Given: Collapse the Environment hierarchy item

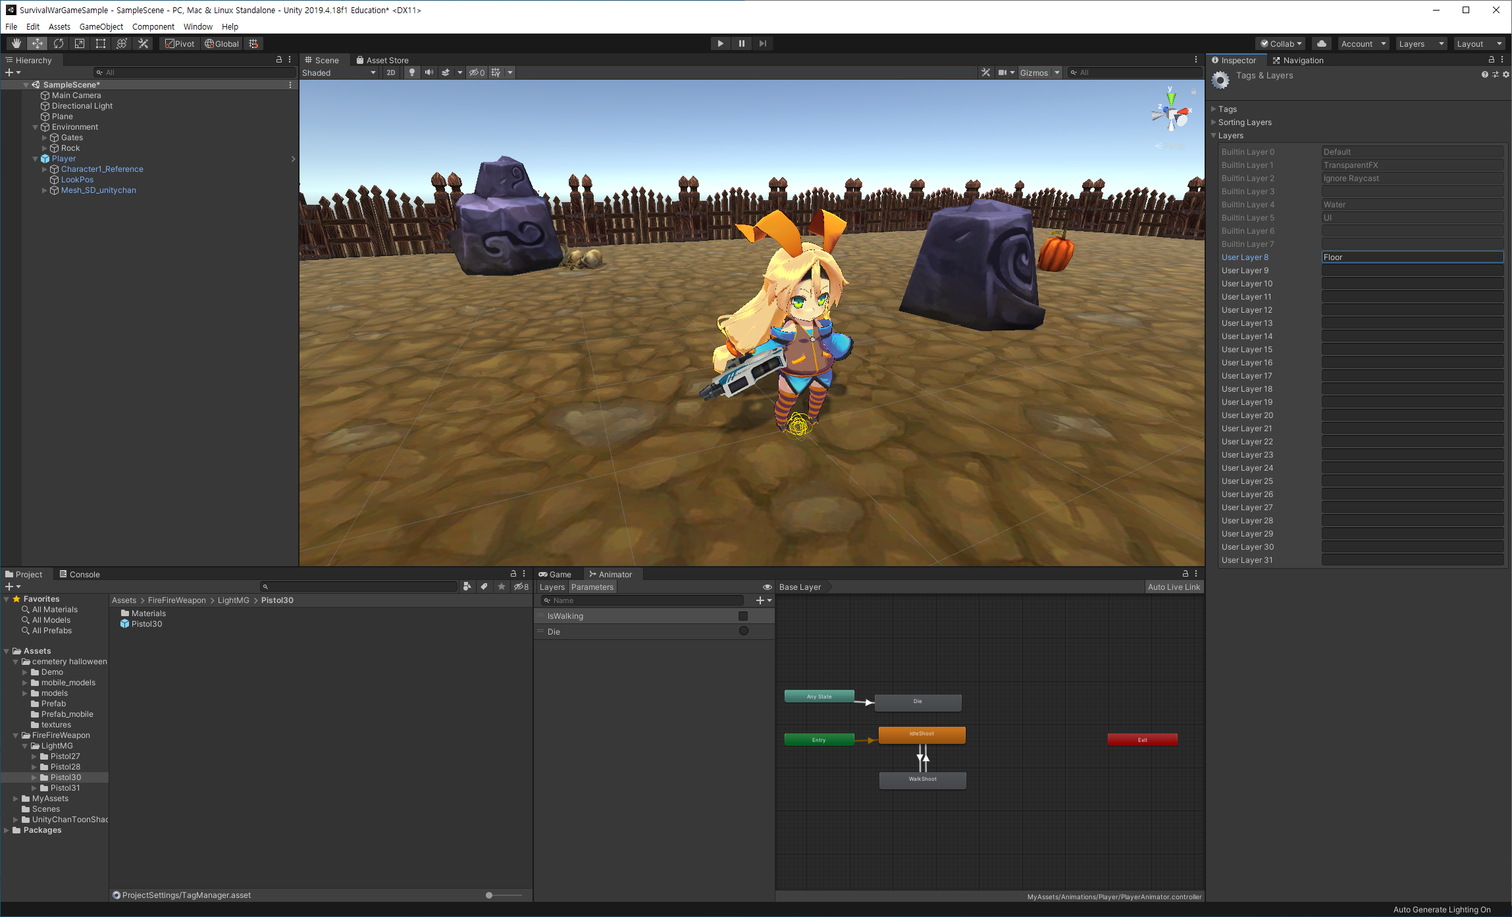Looking at the screenshot, I should click(36, 127).
